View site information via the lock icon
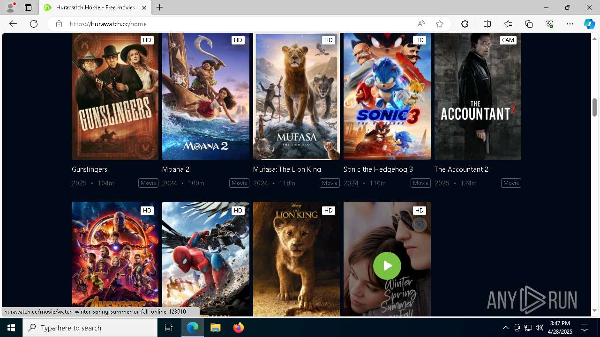 59,24
